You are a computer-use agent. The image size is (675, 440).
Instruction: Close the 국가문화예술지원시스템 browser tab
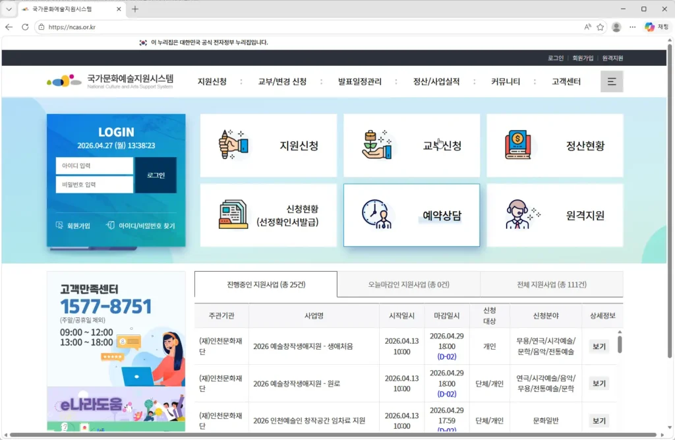119,9
